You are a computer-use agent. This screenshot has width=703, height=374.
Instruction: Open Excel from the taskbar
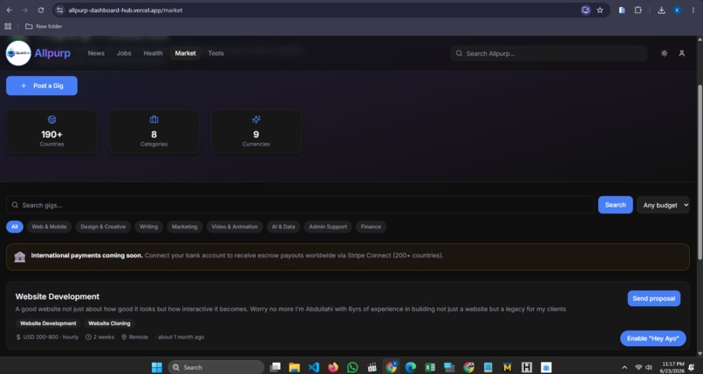[x=430, y=367]
